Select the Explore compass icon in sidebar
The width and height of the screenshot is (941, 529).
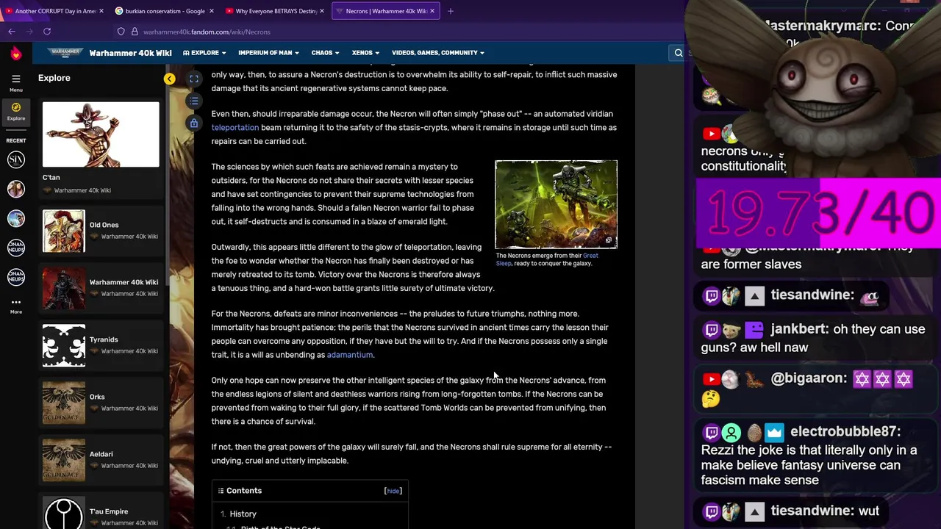[15, 111]
